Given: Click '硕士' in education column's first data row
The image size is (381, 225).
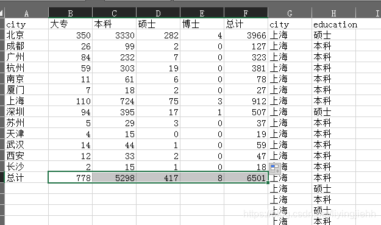Looking at the screenshot, I should [x=333, y=35].
